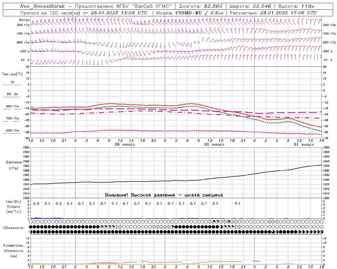
Task: Click the '(мм/1ч.)' hourly precipitation unit label
Action: coord(14,211)
